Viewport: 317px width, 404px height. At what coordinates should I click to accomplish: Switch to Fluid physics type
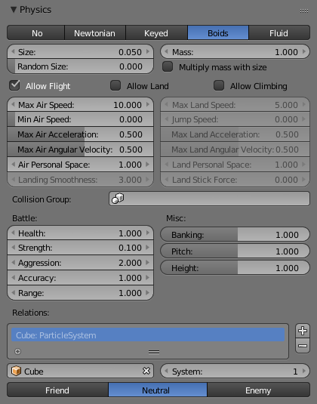279,32
